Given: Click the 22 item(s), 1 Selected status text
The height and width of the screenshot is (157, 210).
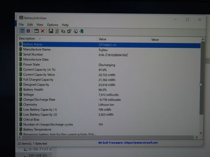Looking at the screenshot, I should (x=32, y=144).
